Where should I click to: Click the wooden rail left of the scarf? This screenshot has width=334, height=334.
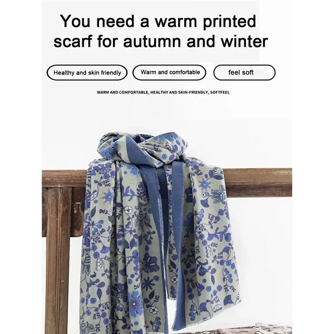point(64,179)
